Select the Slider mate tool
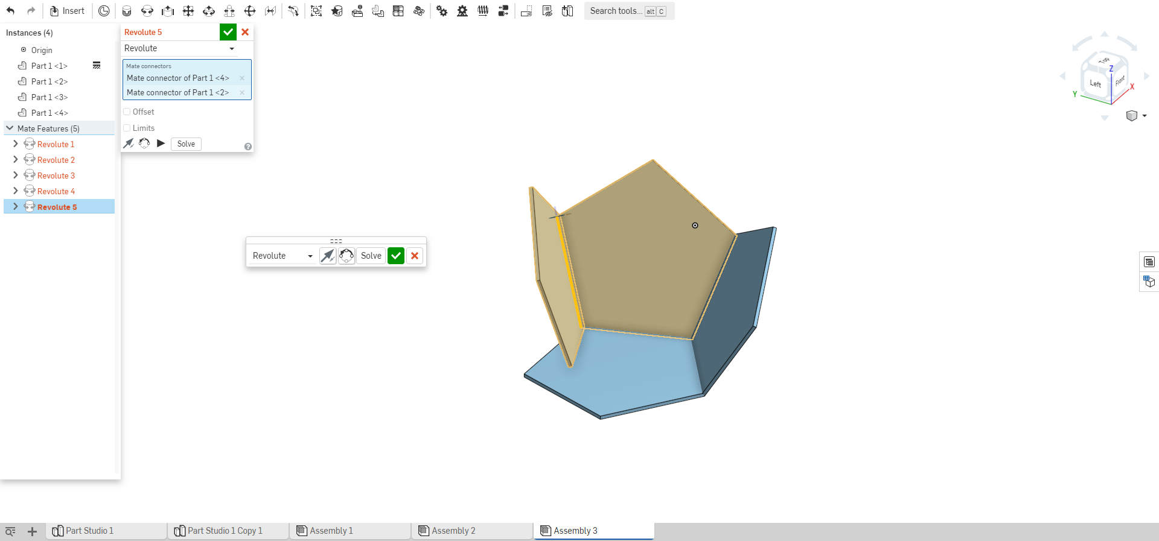 pos(168,11)
